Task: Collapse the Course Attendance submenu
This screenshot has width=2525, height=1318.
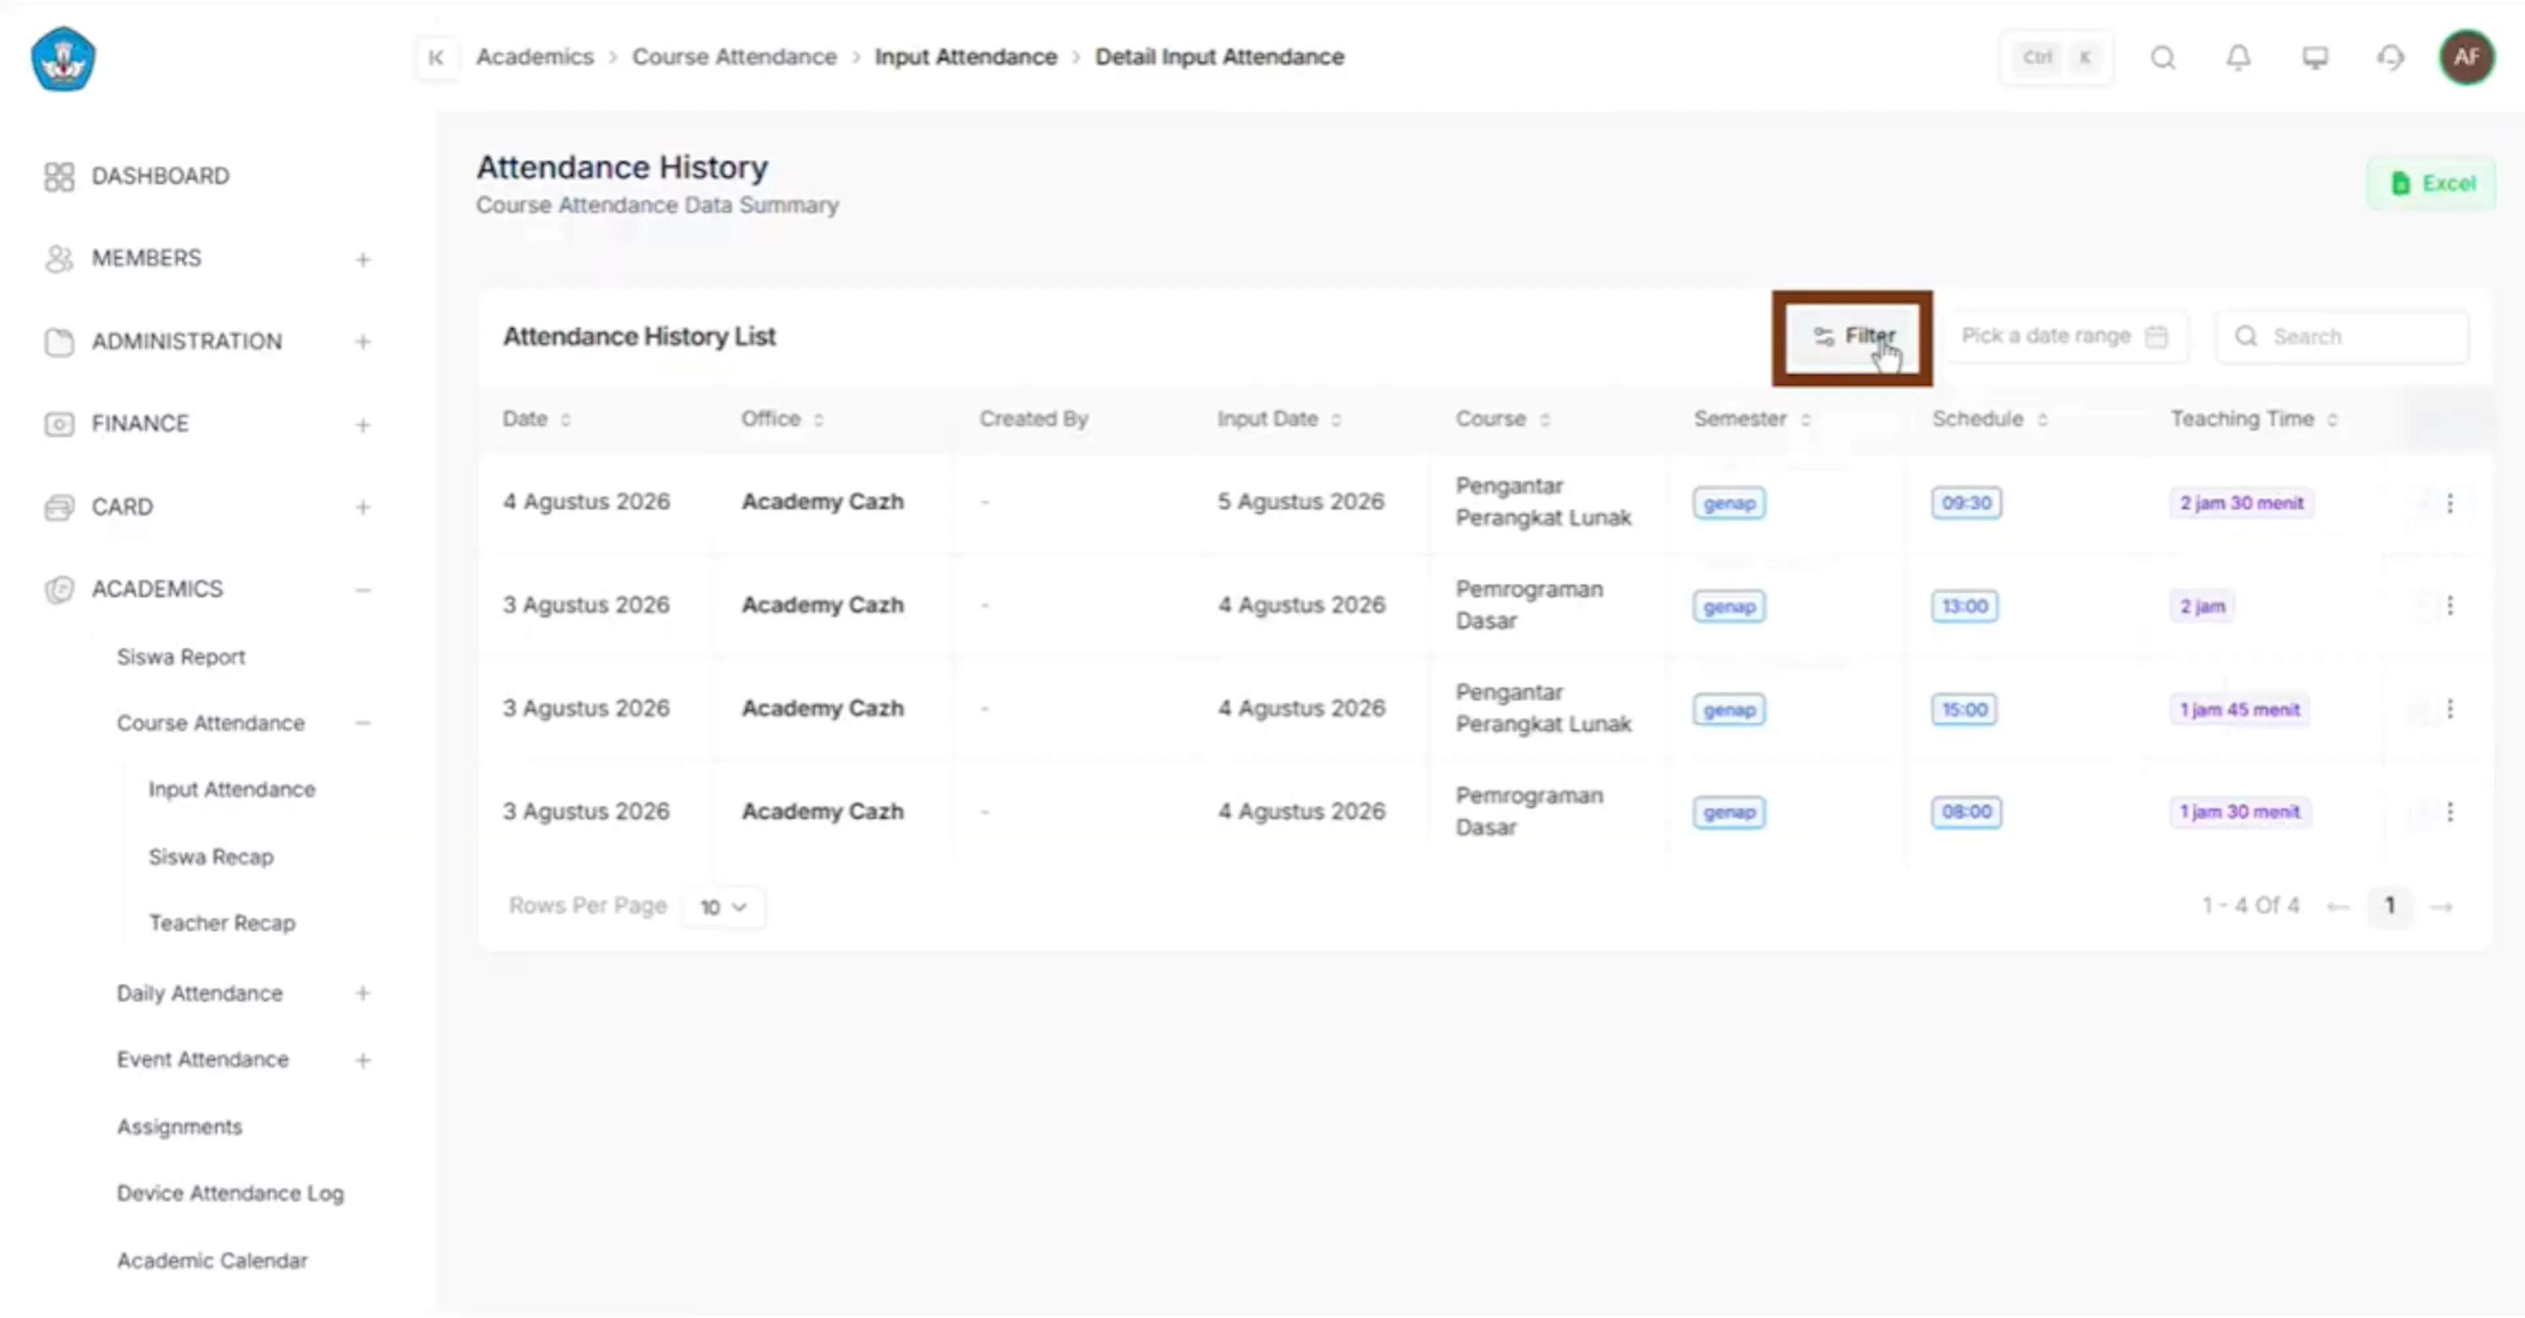Action: [x=363, y=724]
